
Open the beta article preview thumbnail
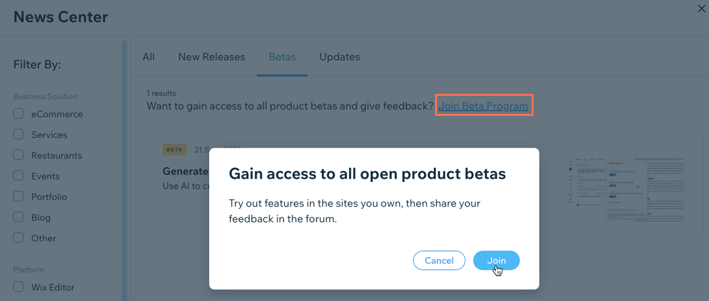(627, 190)
